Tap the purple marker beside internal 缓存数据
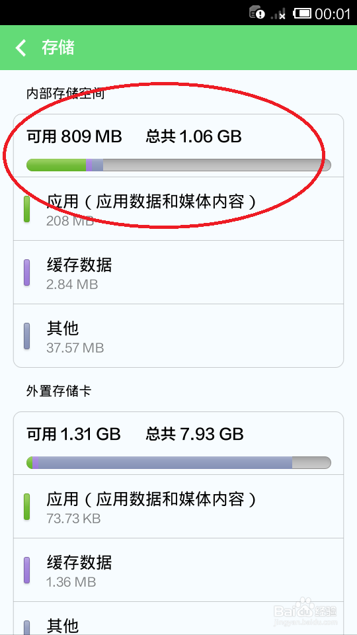This screenshot has width=357, height=635. click(x=26, y=273)
